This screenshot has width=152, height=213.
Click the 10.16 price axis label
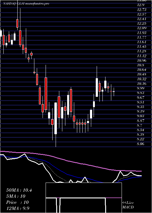coord(142,84)
